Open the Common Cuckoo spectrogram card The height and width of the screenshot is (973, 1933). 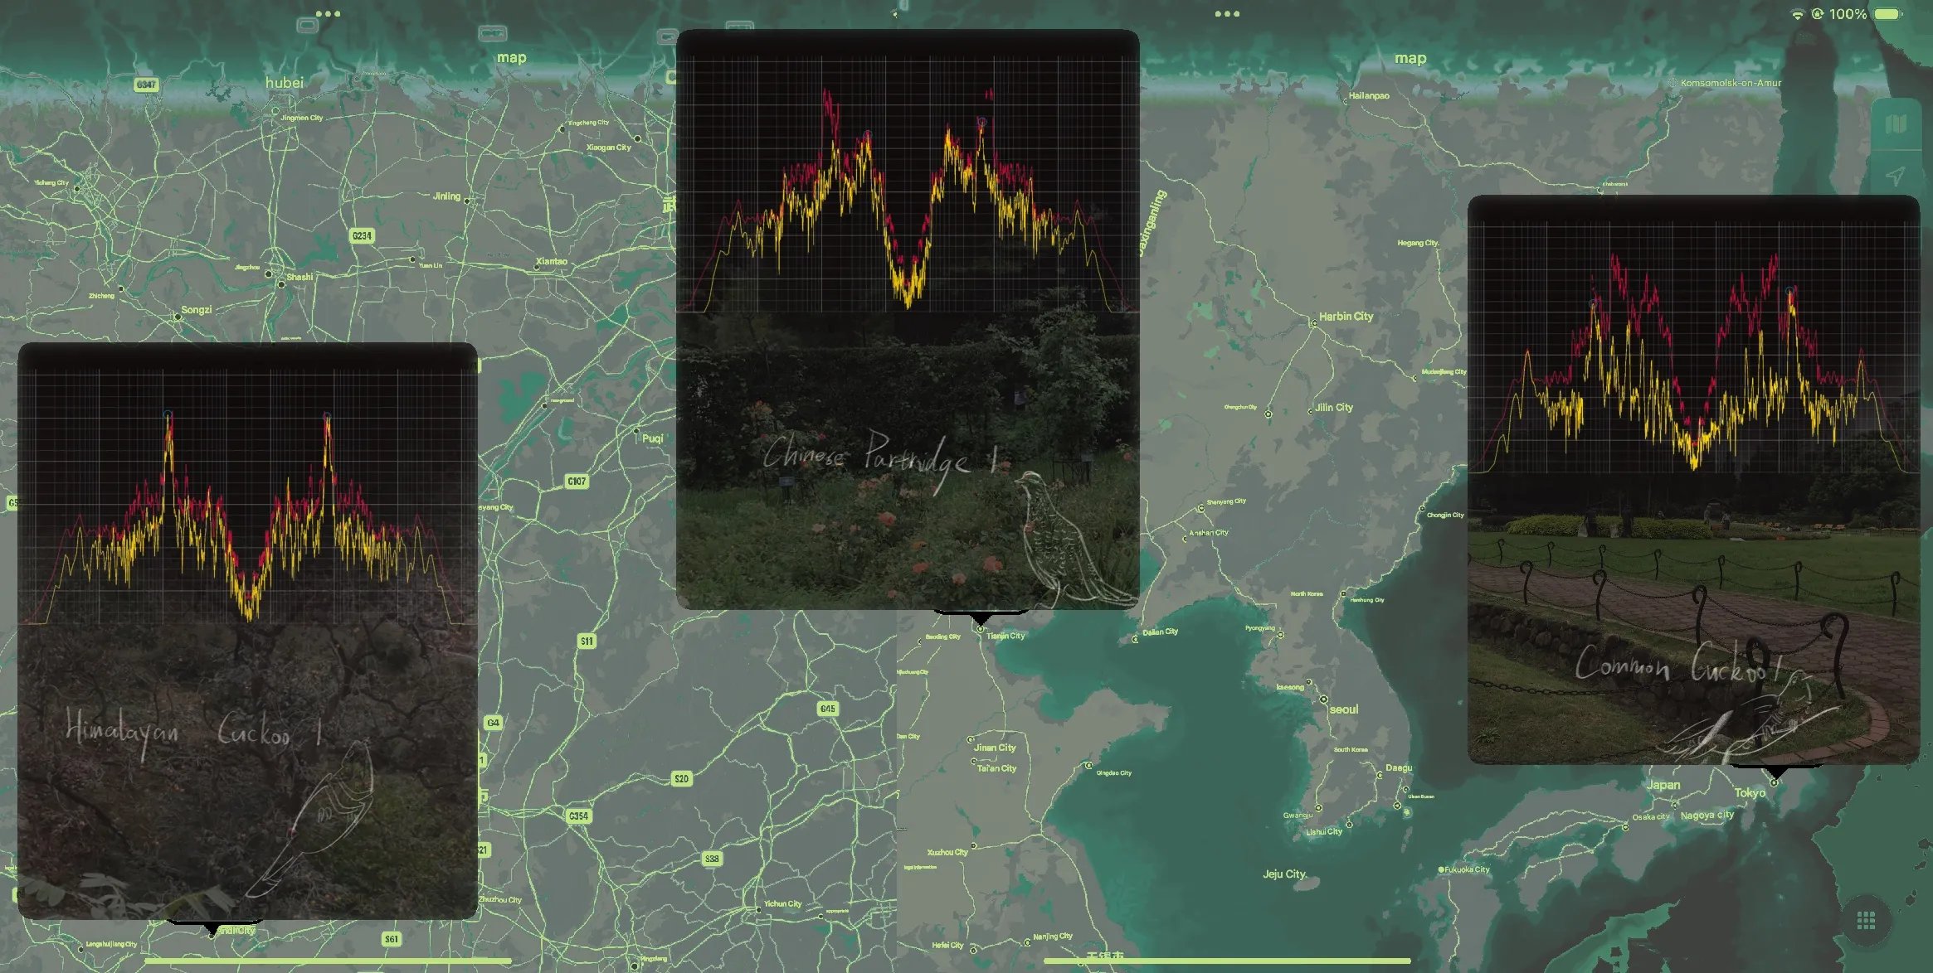1693,479
